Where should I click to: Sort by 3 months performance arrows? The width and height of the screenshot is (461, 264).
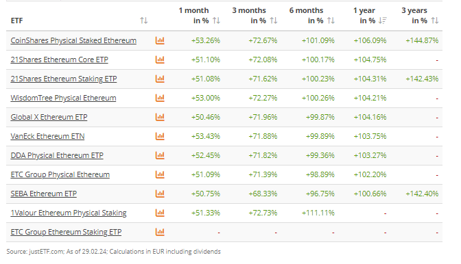point(274,21)
